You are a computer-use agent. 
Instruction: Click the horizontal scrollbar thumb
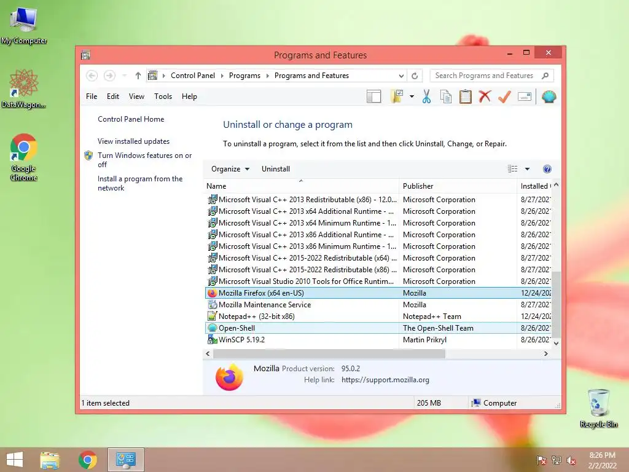click(329, 353)
